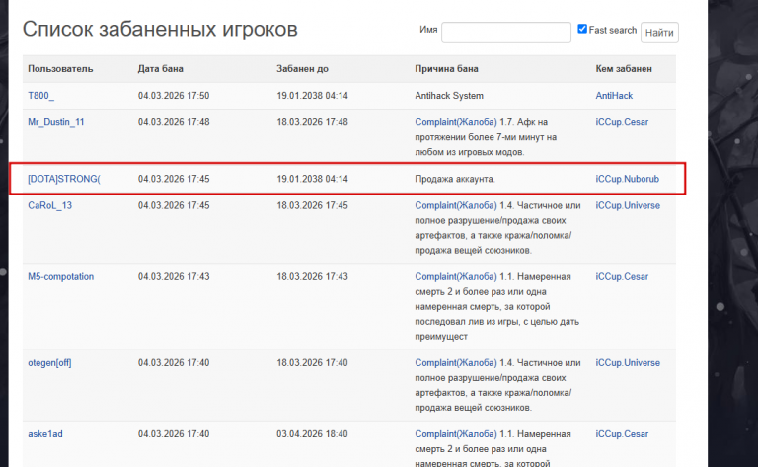The image size is (758, 467).
Task: Open AntiHack admin link
Action: (614, 96)
